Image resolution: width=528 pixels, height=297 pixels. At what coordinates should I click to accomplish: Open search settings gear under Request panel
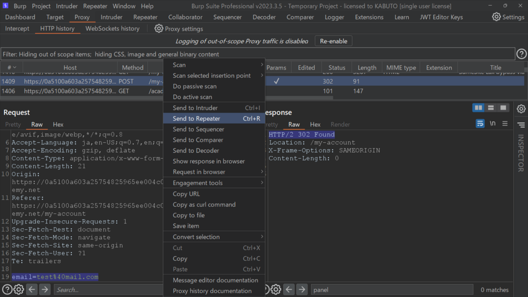[x=18, y=290]
